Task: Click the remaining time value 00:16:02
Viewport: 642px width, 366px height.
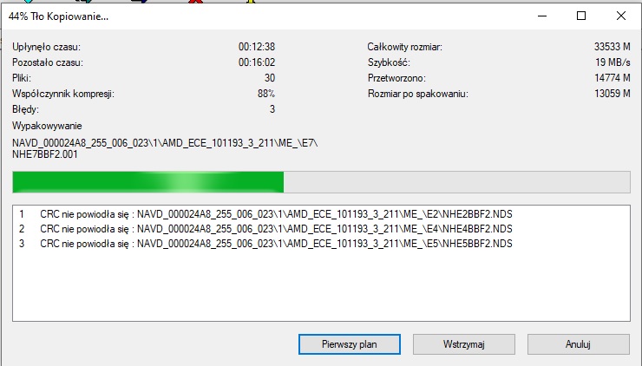Action: click(257, 62)
